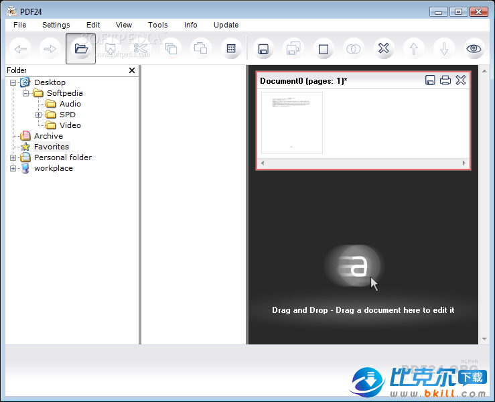495x402 pixels.
Task: Close the Folder panel
Action: 132,70
